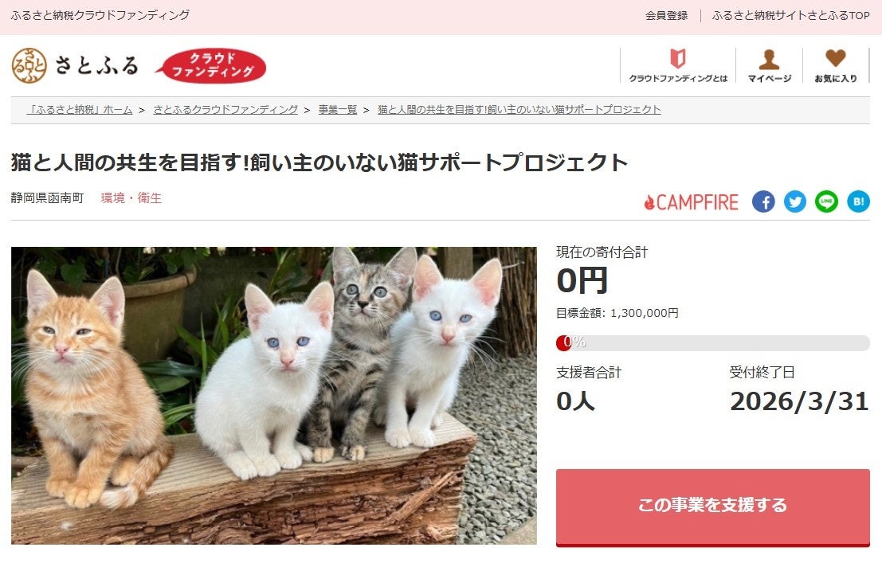Viewport: 882px width, 567px height.
Task: Click the さとふる round logo
Action: tap(29, 66)
